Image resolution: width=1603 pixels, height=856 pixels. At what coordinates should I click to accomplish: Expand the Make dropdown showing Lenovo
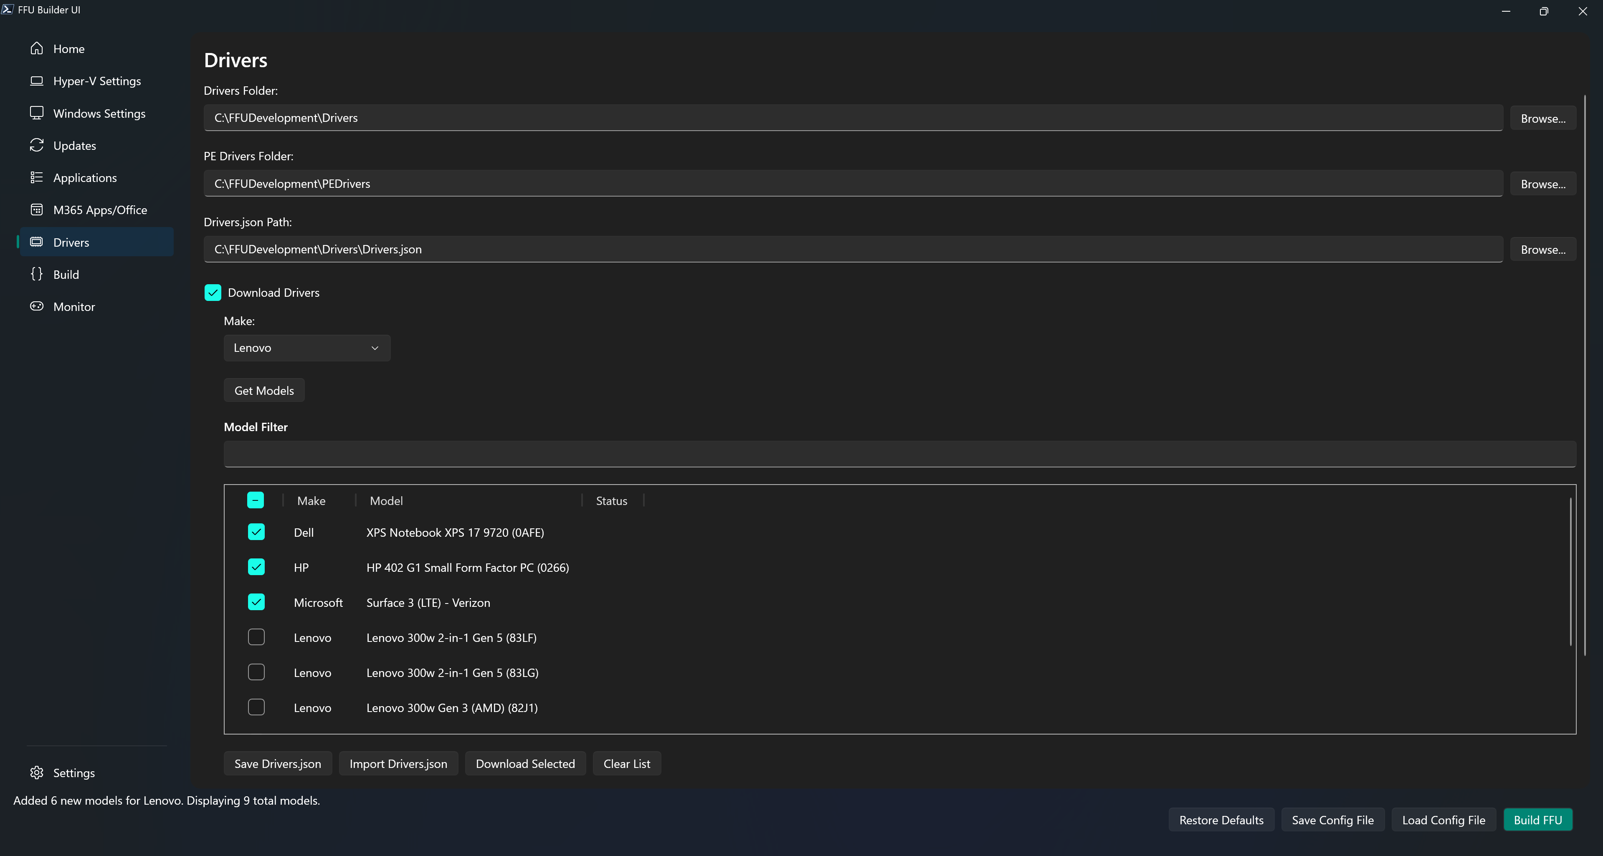click(307, 348)
